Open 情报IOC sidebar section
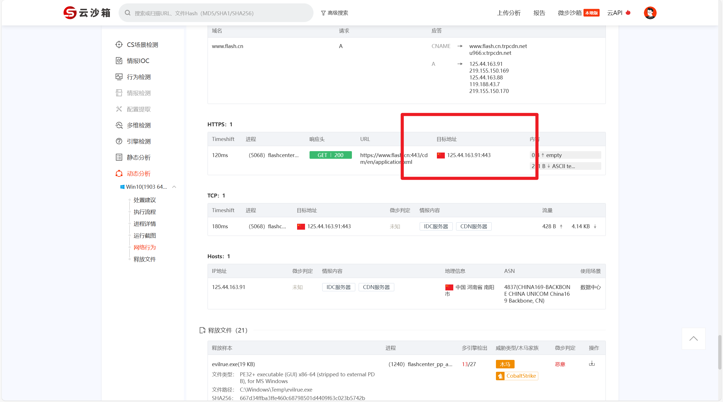The image size is (723, 402). [138, 61]
